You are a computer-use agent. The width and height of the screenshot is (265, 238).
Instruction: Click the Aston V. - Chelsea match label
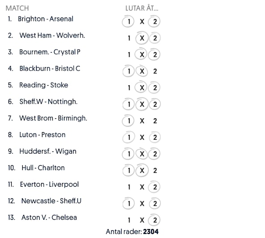pos(49,217)
